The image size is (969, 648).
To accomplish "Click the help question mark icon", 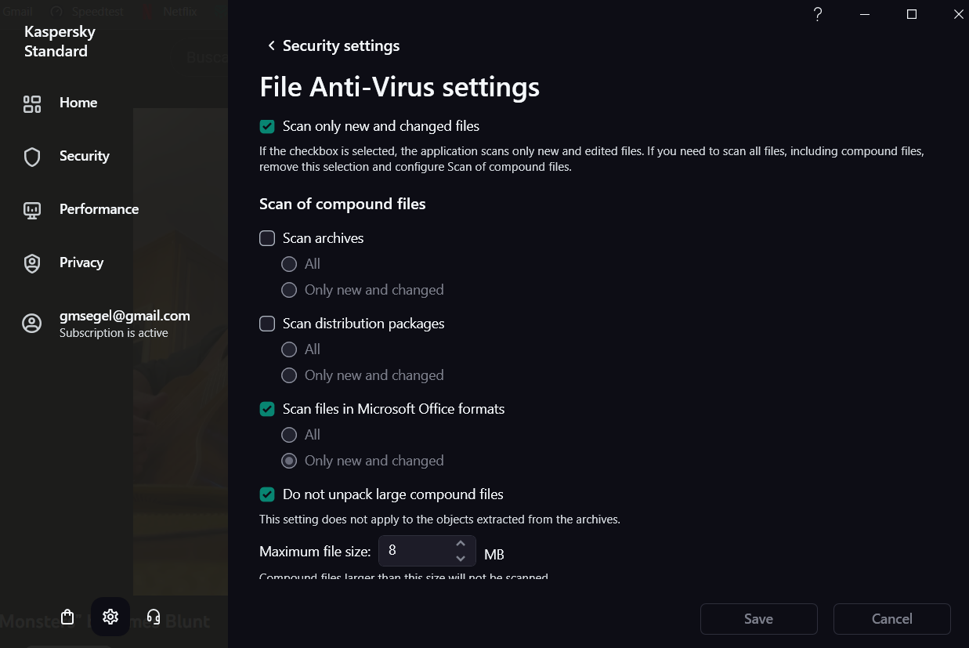I will 818,14.
